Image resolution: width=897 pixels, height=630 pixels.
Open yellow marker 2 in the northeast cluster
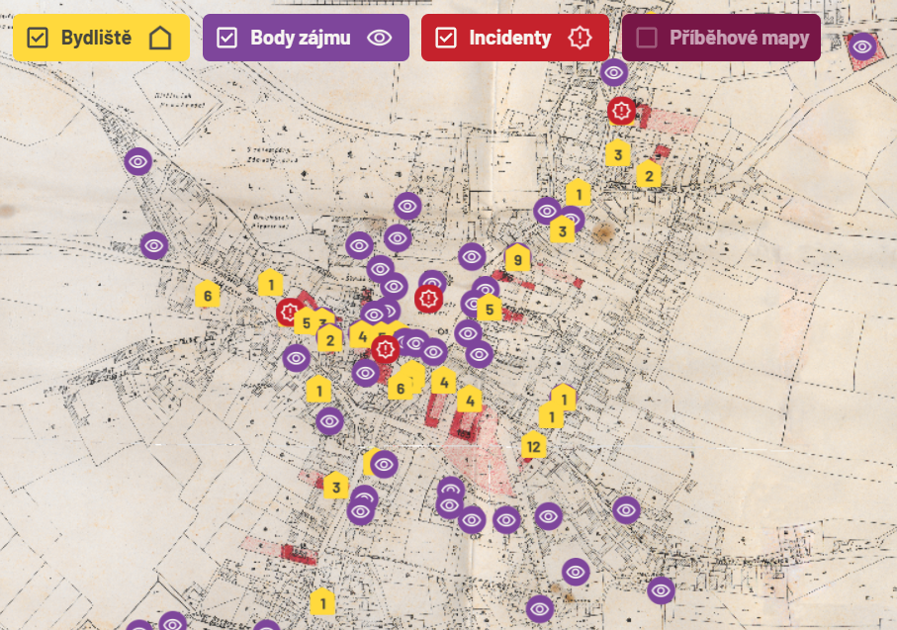click(648, 175)
